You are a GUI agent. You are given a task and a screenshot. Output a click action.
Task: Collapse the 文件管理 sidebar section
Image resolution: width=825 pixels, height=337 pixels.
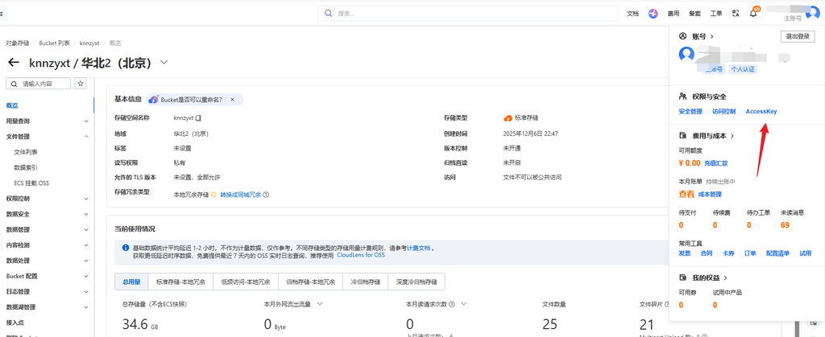(x=86, y=137)
